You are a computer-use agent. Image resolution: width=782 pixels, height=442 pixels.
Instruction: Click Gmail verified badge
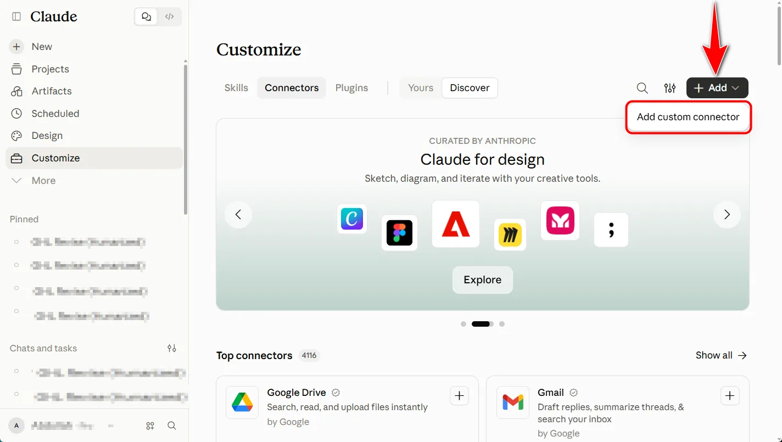(x=574, y=393)
